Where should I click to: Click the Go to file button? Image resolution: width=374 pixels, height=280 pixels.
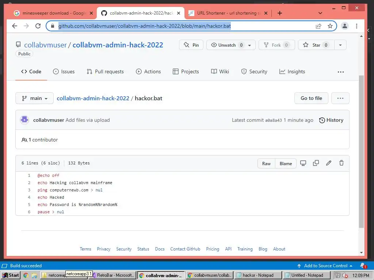[311, 98]
